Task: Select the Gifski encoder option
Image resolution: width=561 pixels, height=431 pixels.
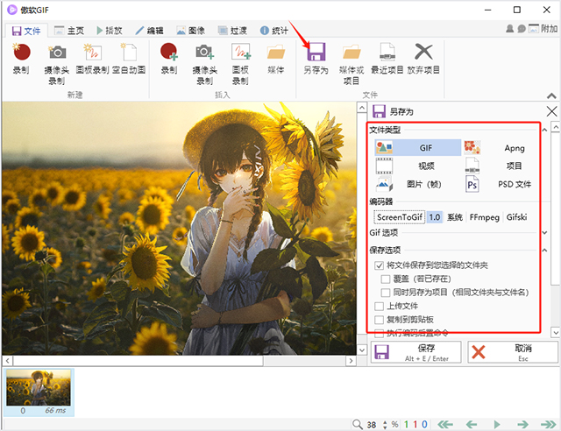Action: coord(516,217)
